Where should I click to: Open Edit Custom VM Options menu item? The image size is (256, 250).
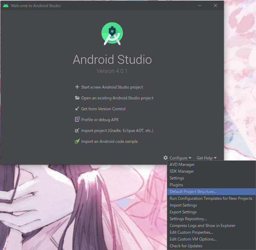[x=211, y=239]
